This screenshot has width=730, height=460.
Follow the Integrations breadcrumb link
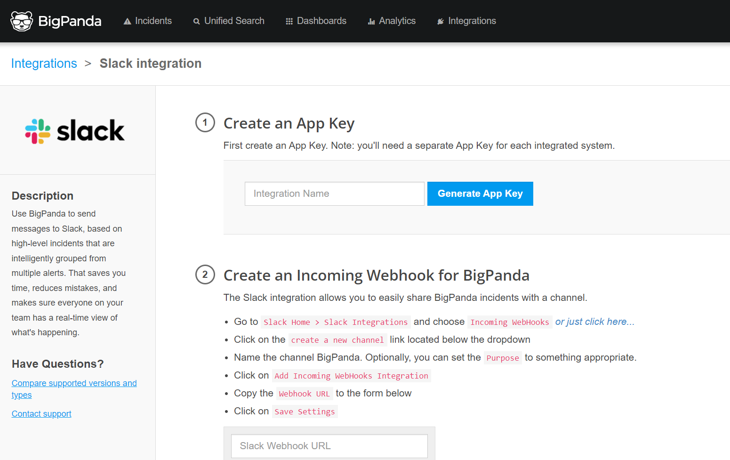44,63
